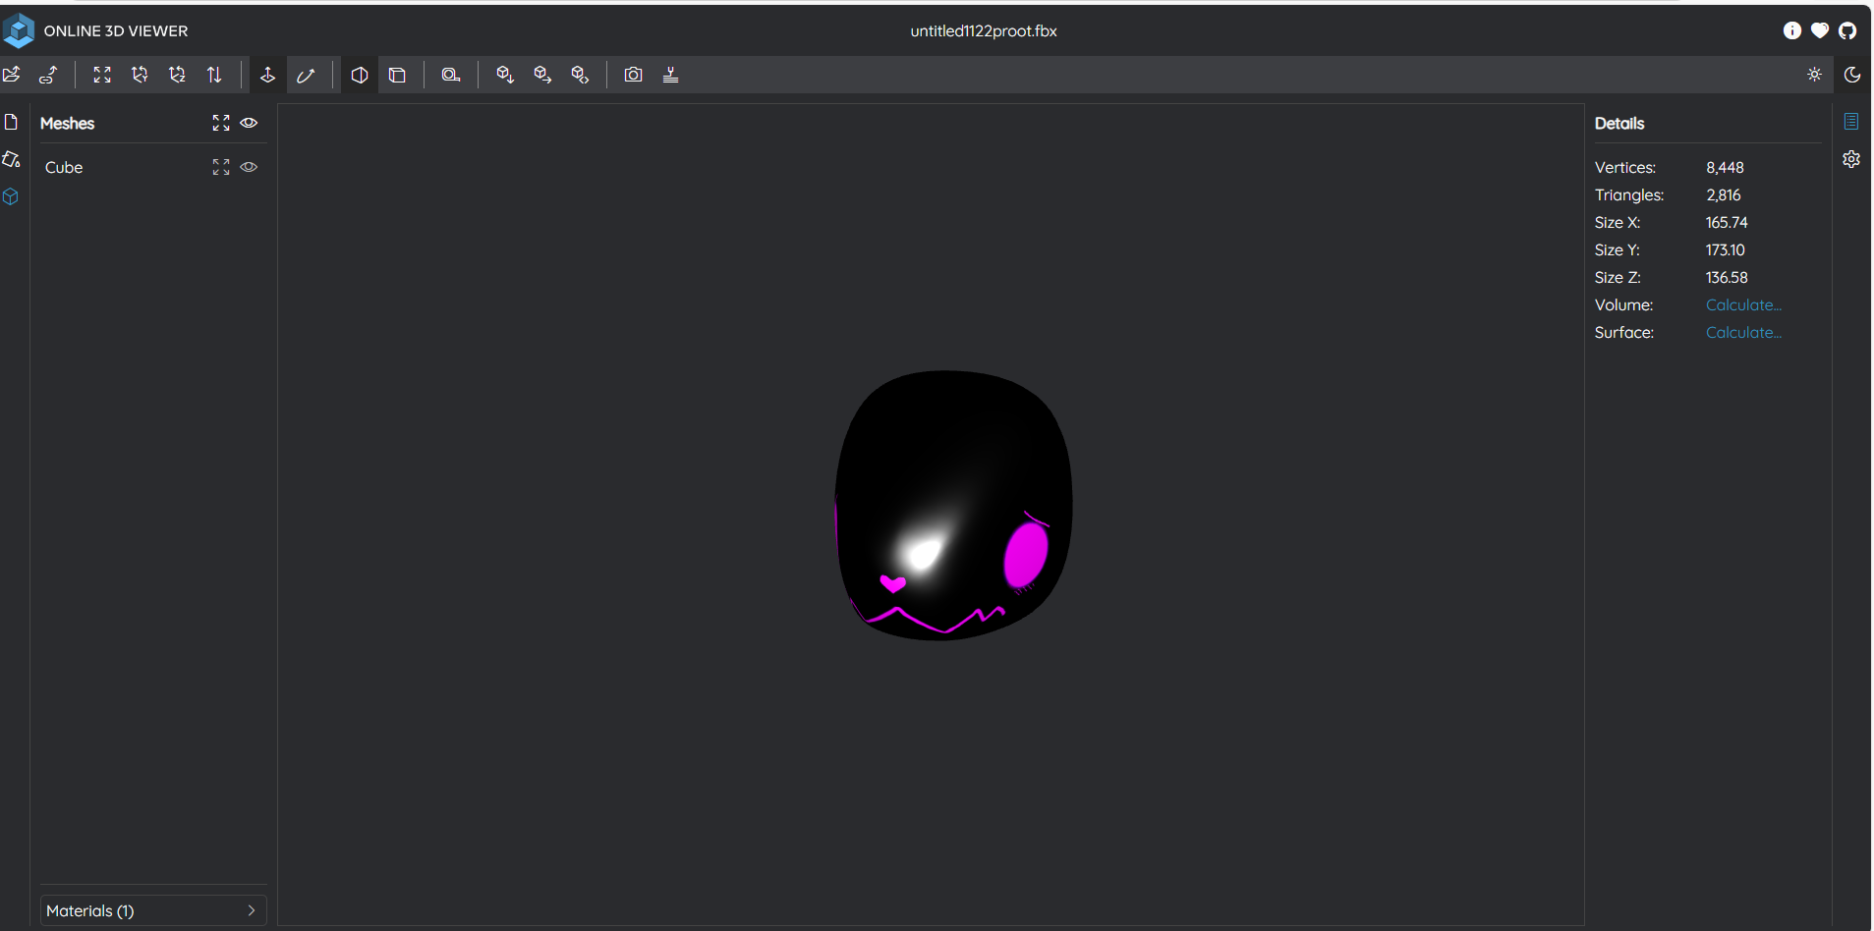Toggle visibility of the Cube mesh
Image resolution: width=1874 pixels, height=931 pixels.
250,167
